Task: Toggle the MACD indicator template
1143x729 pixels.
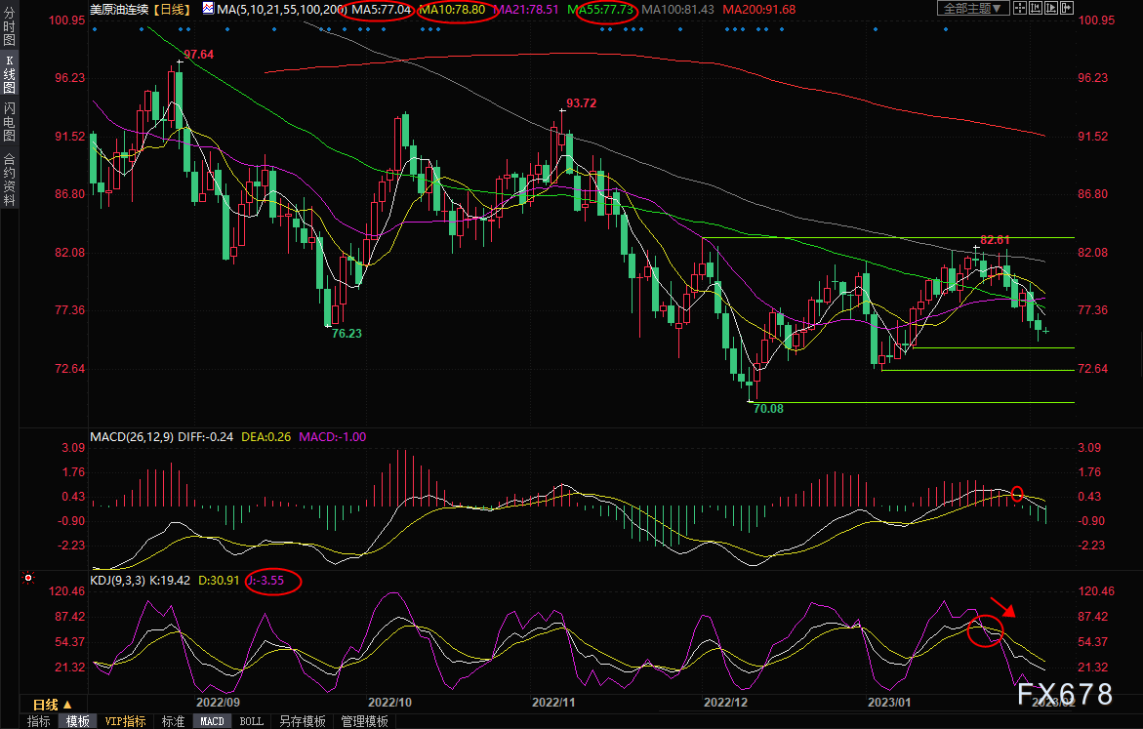Action: [x=212, y=721]
